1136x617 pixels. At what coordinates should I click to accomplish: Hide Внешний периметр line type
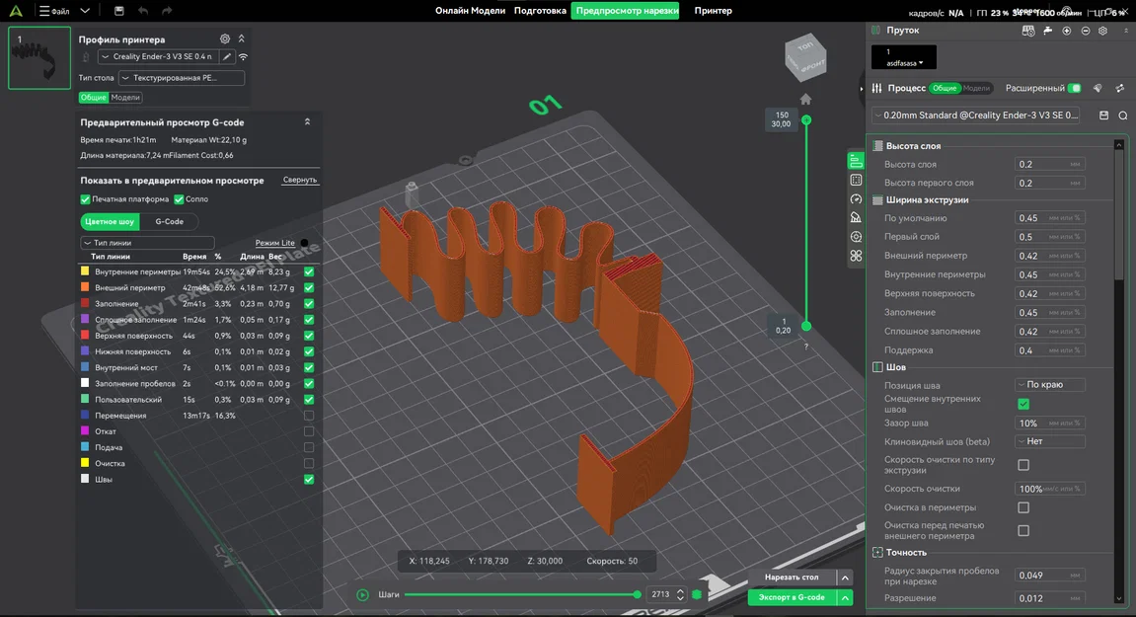point(309,288)
